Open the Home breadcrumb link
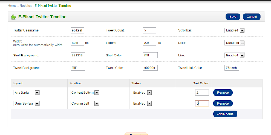The image size is (271, 135). (x=12, y=6)
